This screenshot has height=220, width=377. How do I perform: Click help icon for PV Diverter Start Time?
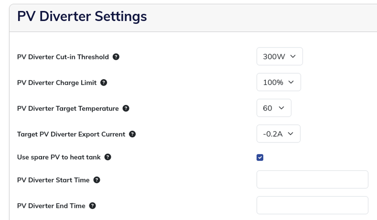97,180
